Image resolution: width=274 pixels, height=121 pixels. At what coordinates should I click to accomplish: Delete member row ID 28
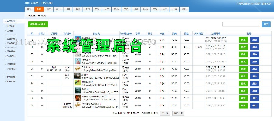(255, 69)
